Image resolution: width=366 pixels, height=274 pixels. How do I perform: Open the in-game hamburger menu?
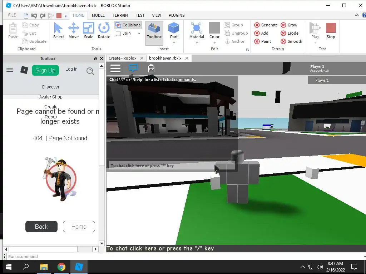pyautogui.click(x=115, y=68)
